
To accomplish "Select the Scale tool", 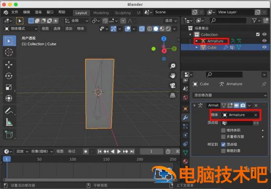I will tap(9, 87).
